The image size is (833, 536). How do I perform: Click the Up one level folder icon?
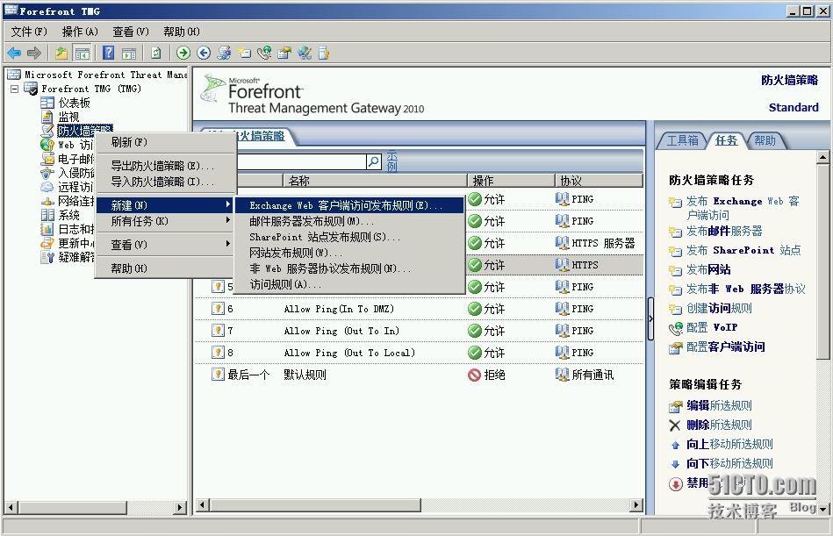click(61, 53)
